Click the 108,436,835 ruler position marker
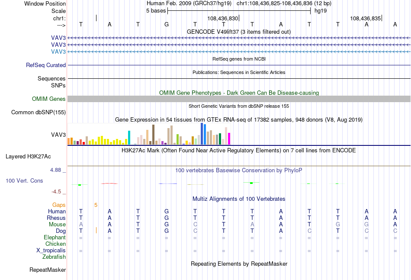The height and width of the screenshot is (280, 411). click(366, 18)
